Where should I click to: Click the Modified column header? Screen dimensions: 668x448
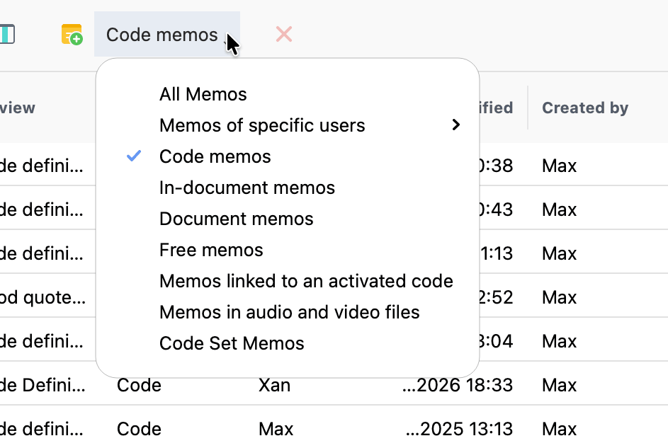coord(497,108)
